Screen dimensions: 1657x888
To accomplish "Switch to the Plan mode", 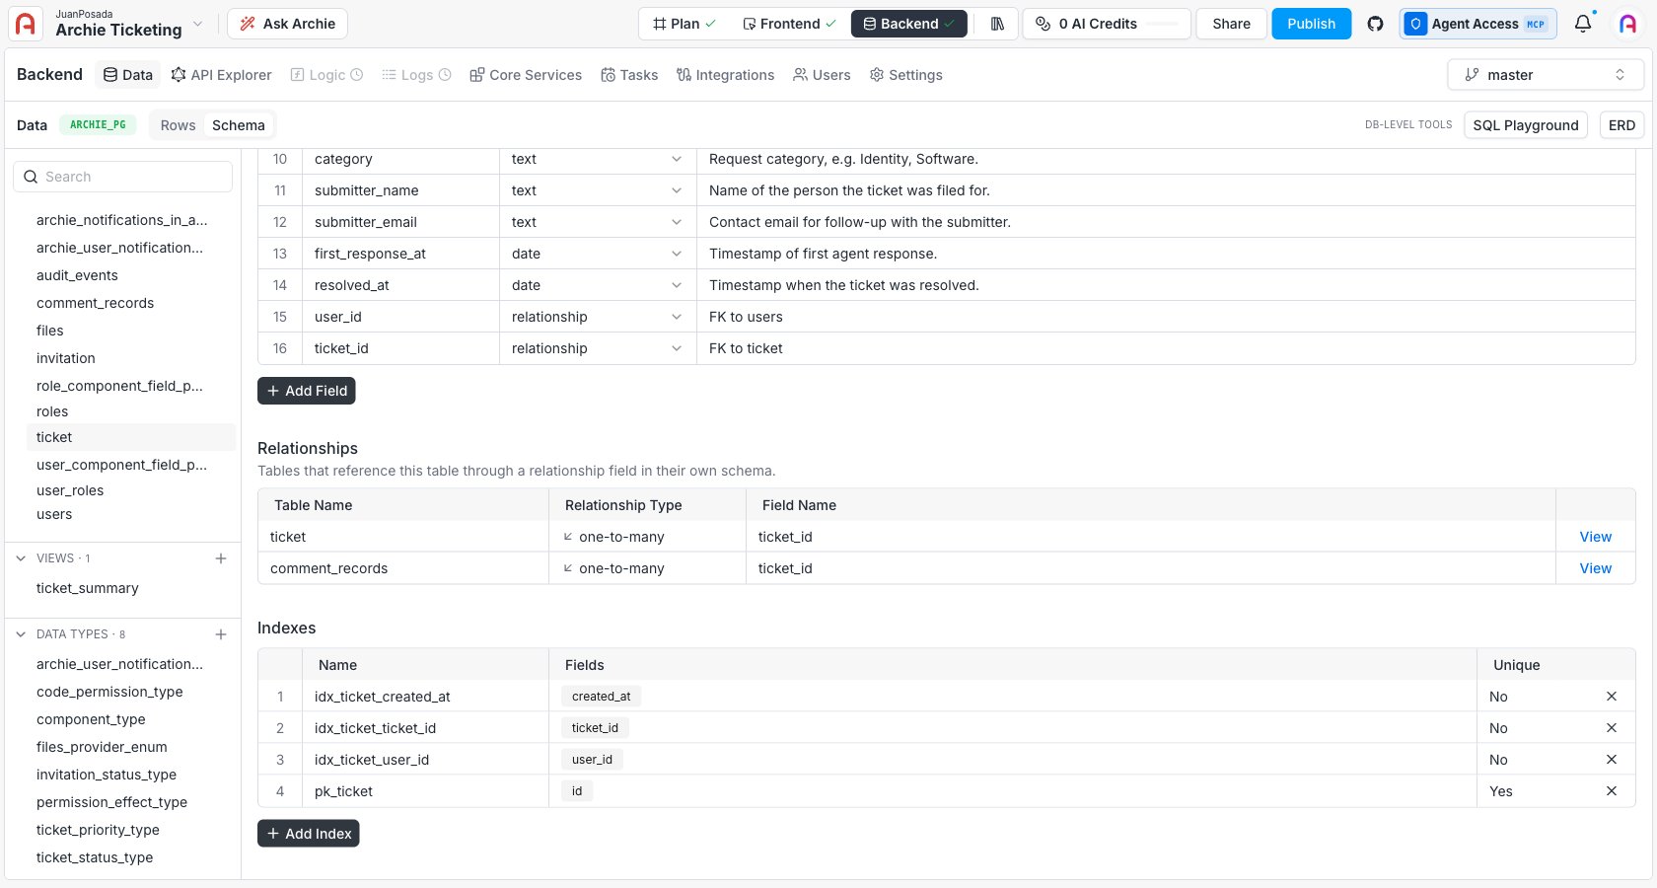I will 684,24.
